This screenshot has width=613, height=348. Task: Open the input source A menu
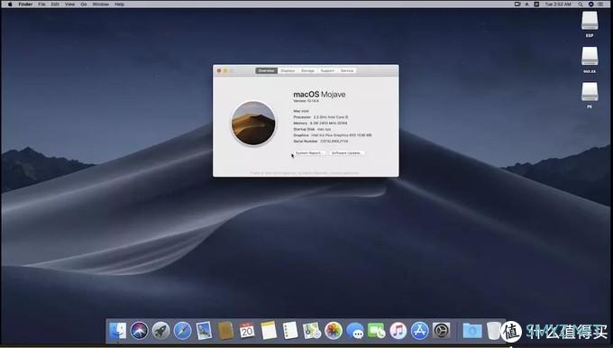pos(536,5)
